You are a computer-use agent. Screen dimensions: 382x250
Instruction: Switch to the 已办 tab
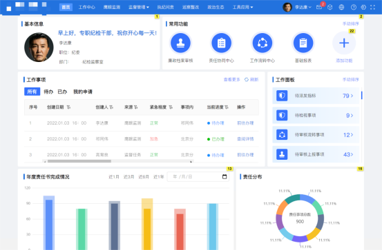pyautogui.click(x=62, y=92)
